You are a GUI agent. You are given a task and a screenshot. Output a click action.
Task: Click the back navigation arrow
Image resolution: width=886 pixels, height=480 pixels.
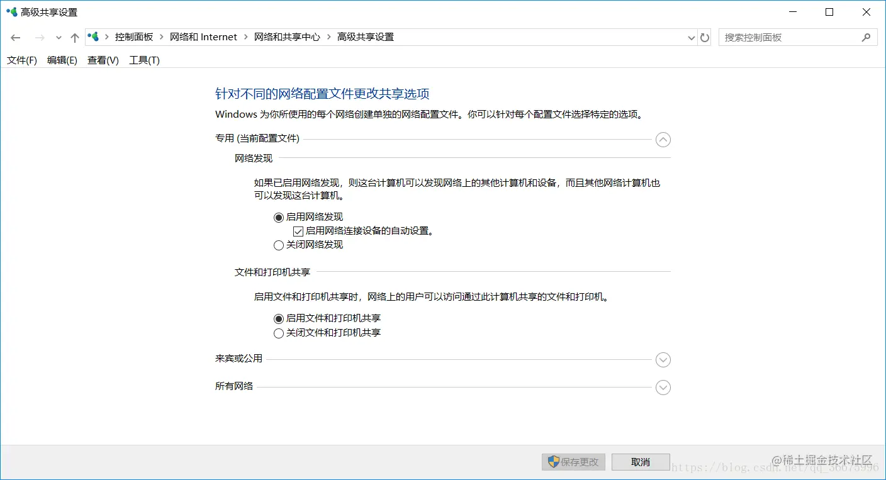pyautogui.click(x=15, y=37)
